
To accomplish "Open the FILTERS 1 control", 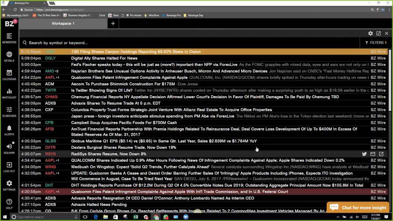I will click(x=376, y=43).
